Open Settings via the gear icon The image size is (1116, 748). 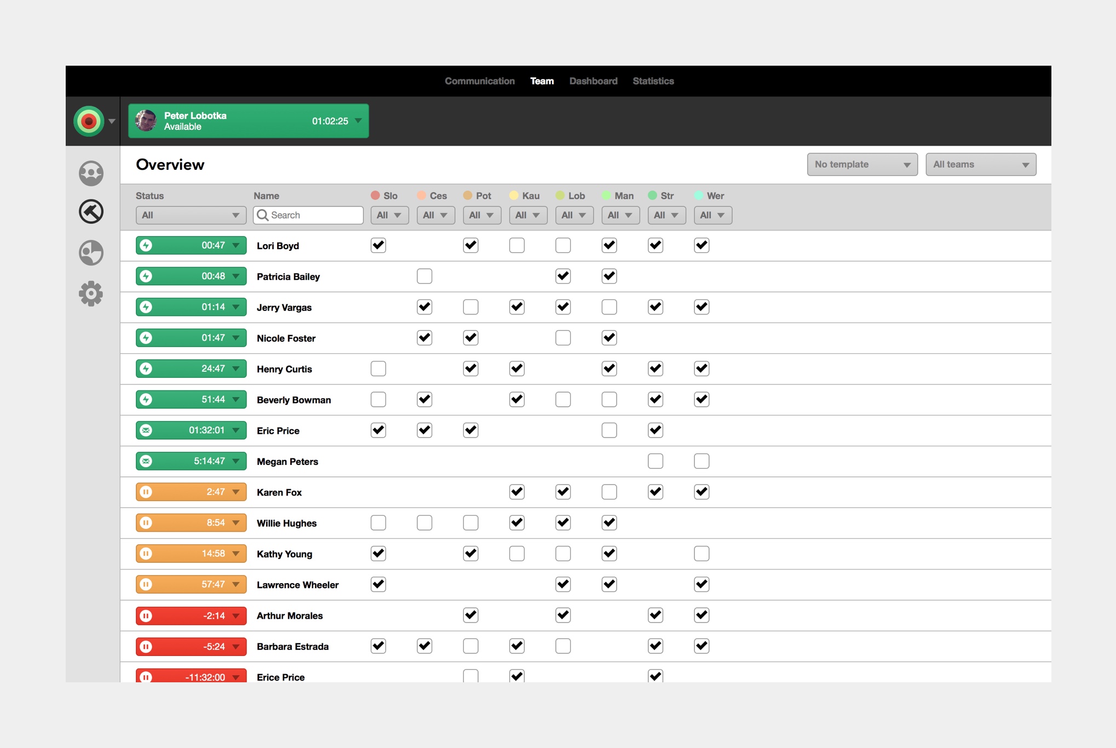click(x=91, y=294)
